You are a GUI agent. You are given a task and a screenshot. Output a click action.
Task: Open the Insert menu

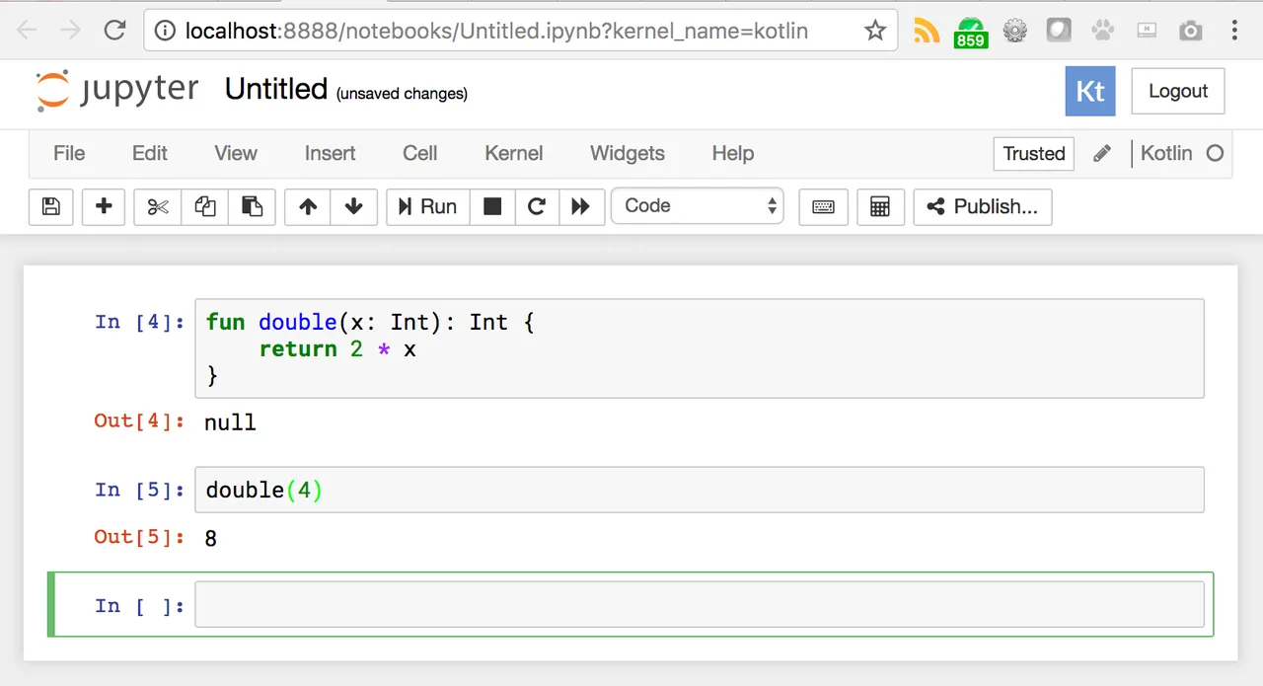point(330,153)
